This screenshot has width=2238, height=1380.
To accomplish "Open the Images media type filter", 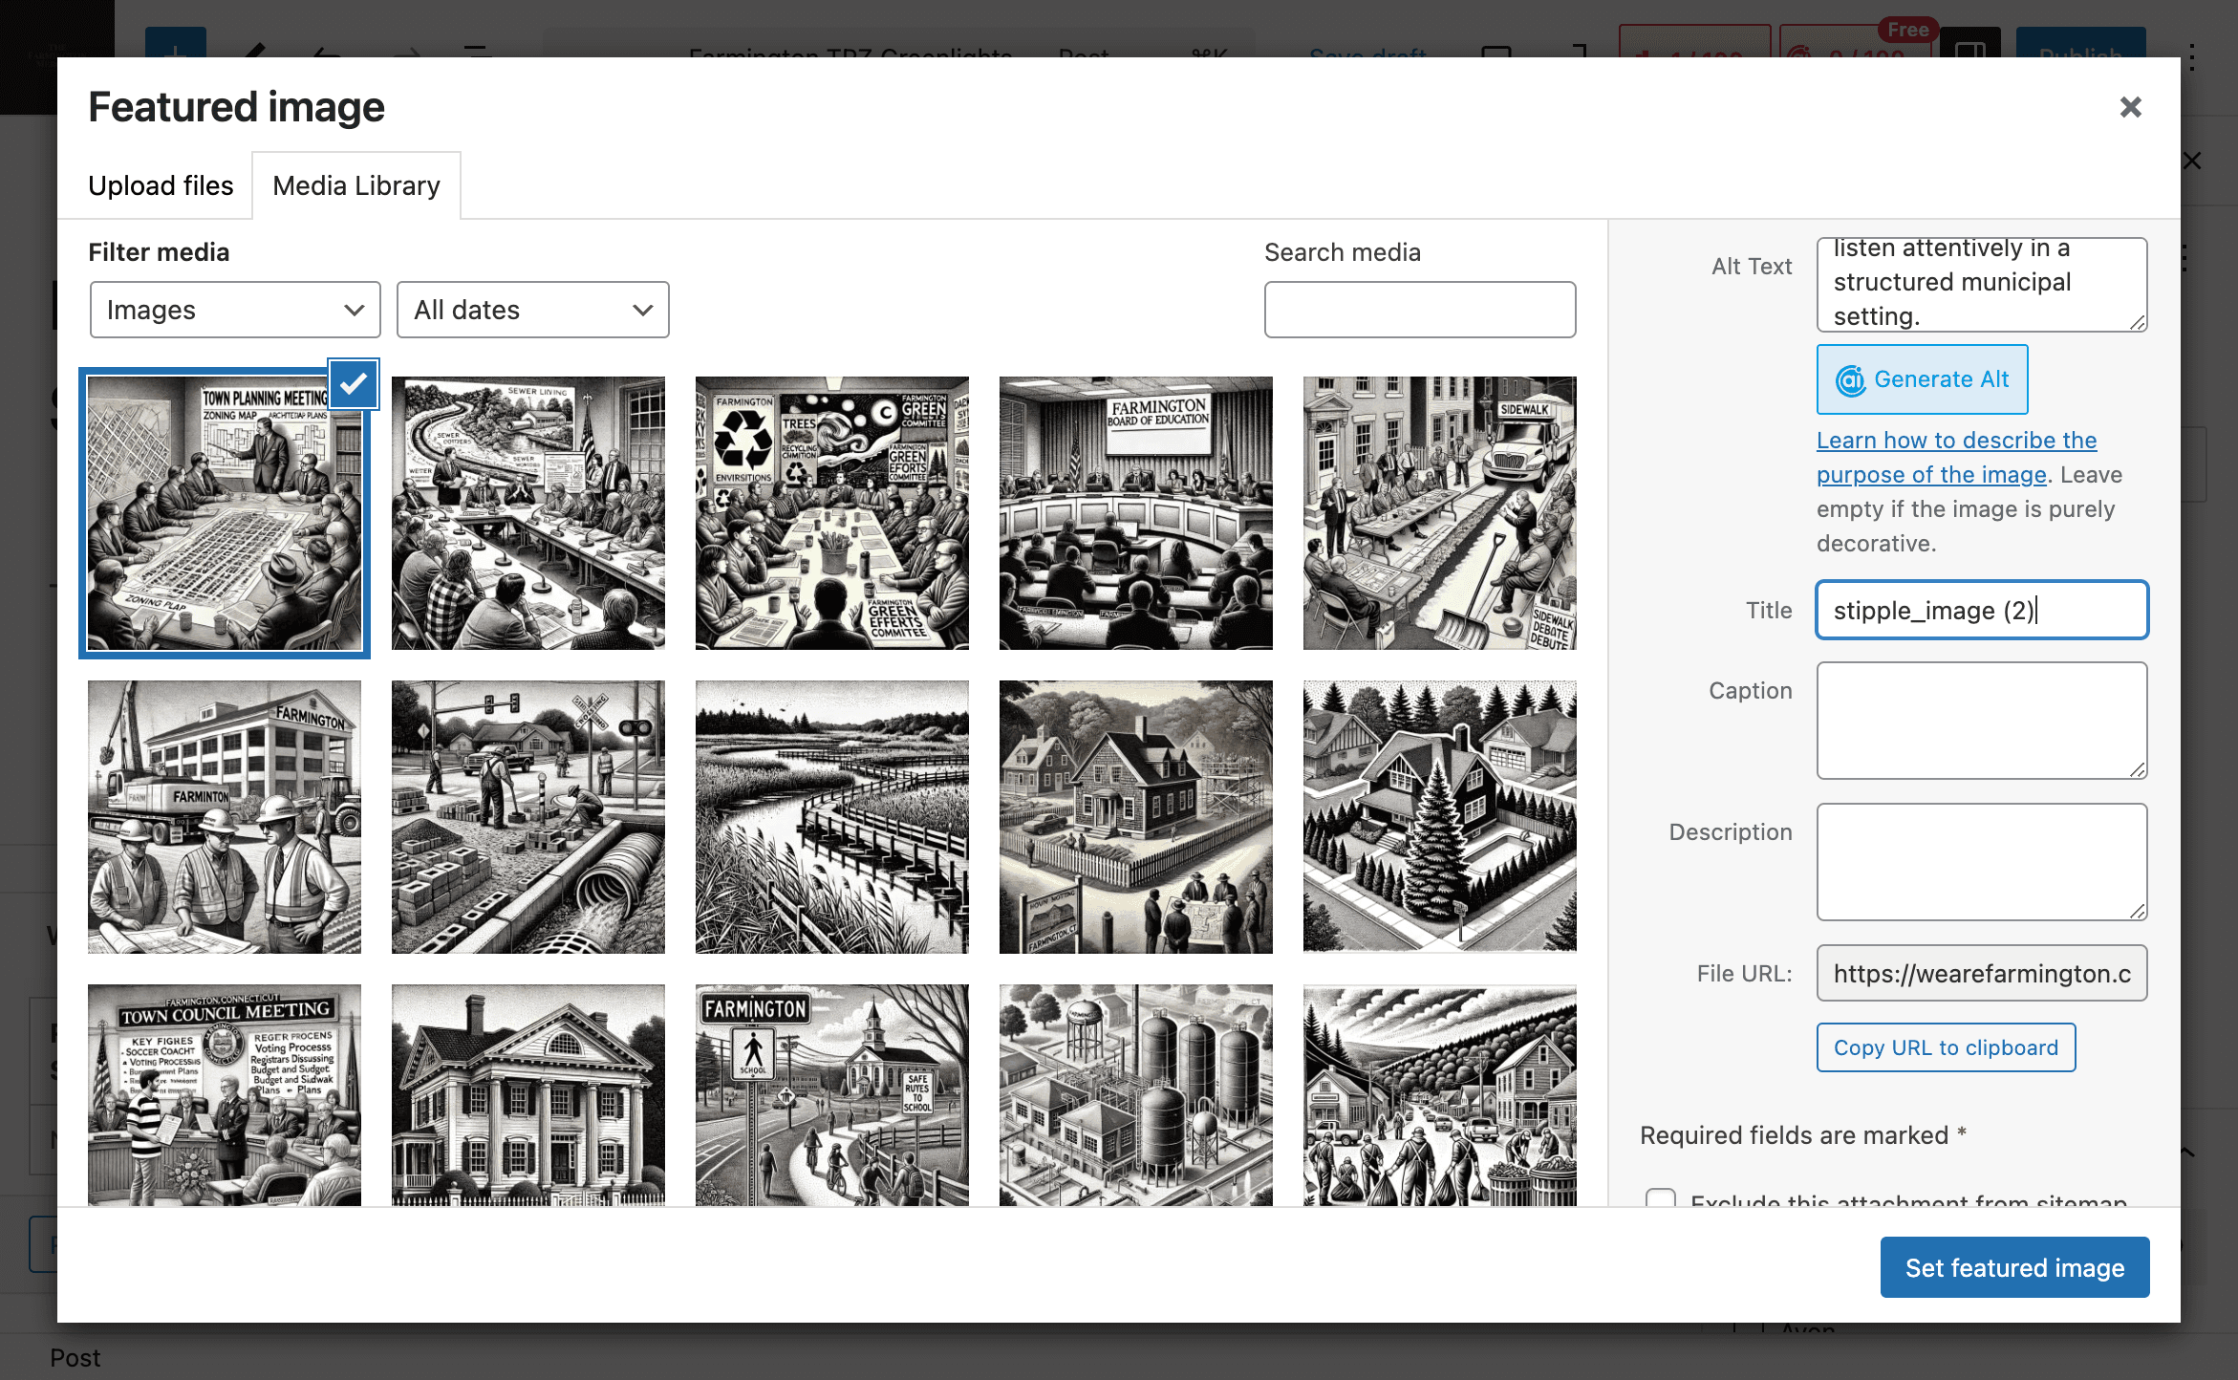I will click(235, 310).
